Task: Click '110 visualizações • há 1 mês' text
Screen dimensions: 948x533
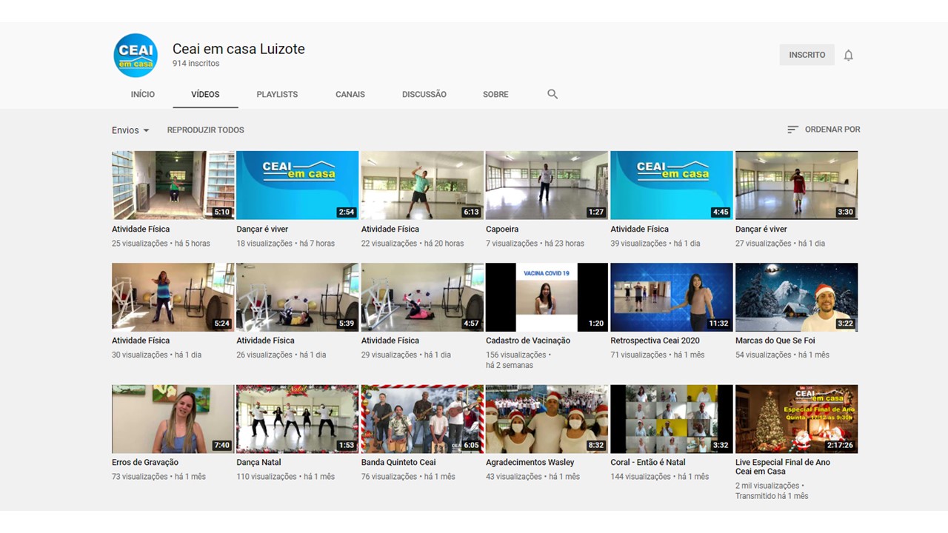Action: (x=285, y=477)
